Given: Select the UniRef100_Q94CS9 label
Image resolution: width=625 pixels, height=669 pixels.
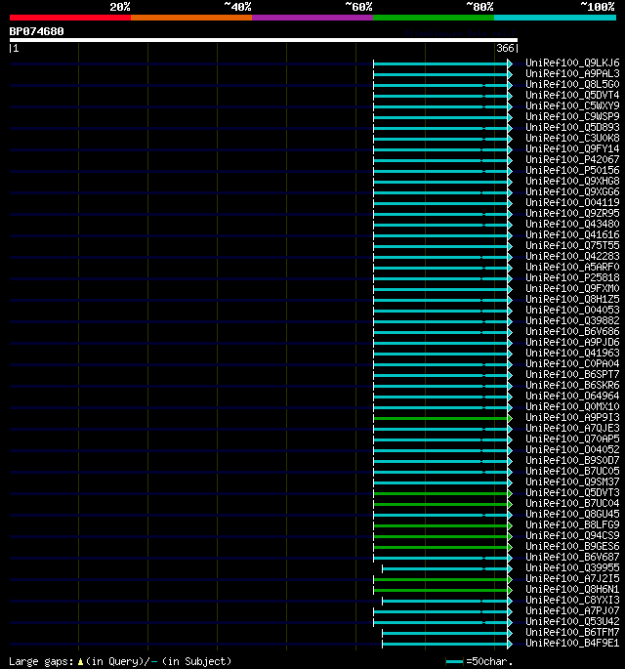Looking at the screenshot, I should pyautogui.click(x=572, y=535).
